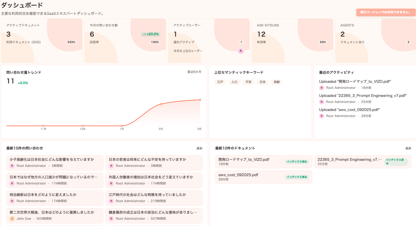Click John Doe's J avatar icon
Screen dimensions: 416x226
pyautogui.click(x=12, y=219)
